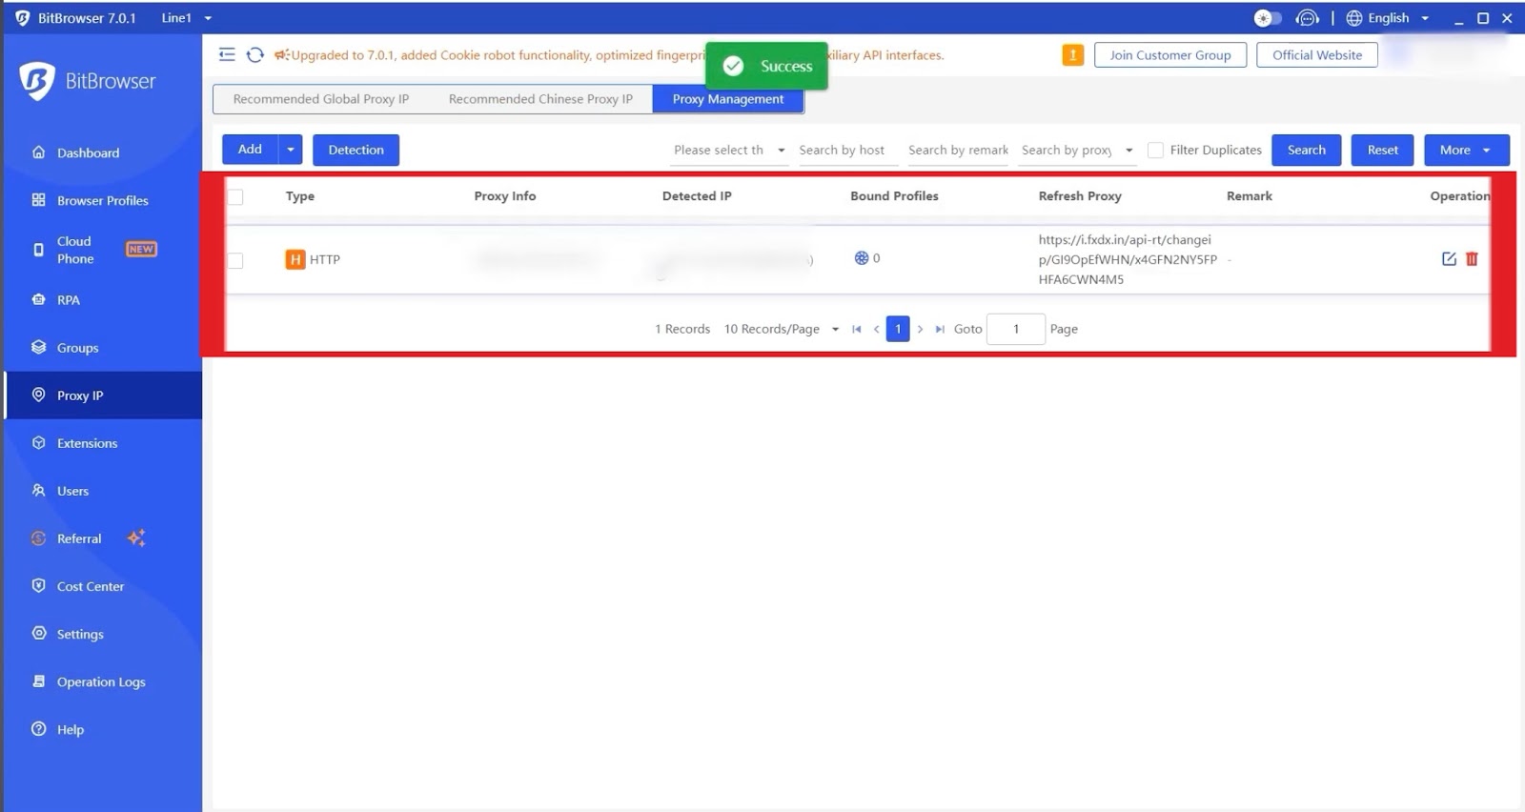Click the Success check mark icon

(733, 66)
